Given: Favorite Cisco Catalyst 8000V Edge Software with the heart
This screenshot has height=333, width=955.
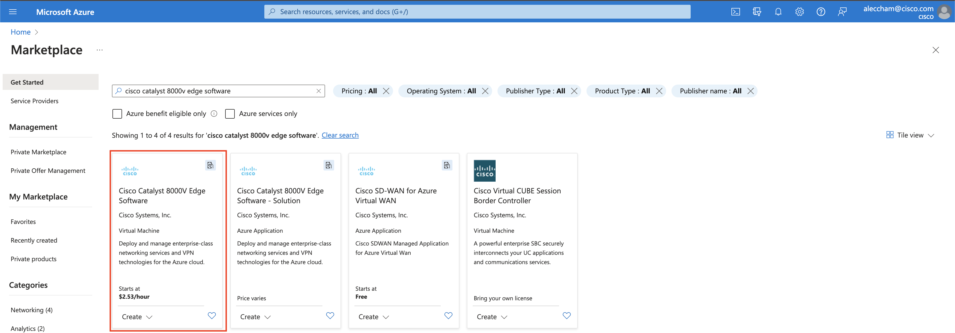Looking at the screenshot, I should 212,316.
